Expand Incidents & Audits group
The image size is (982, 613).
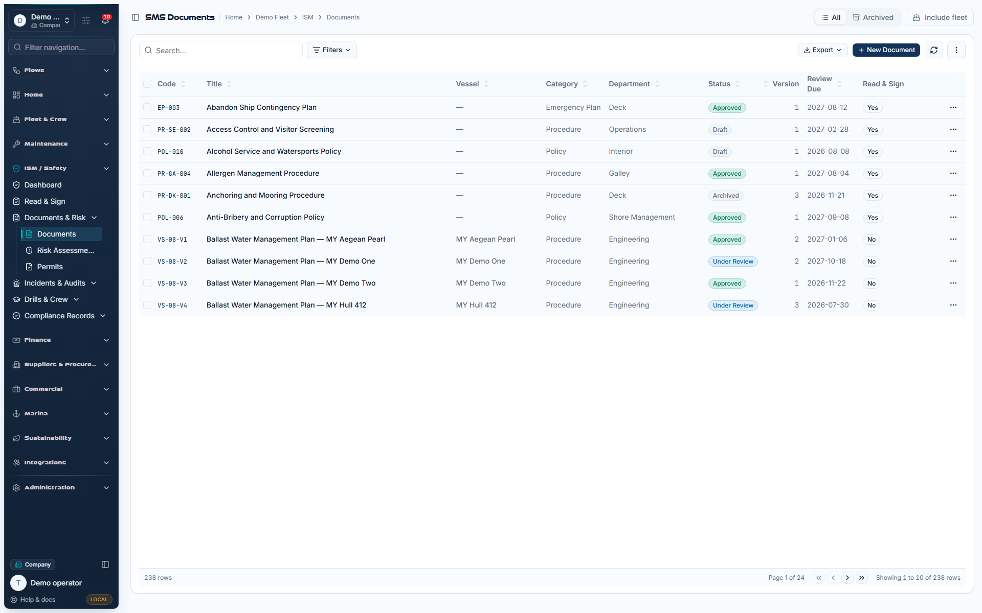point(54,283)
